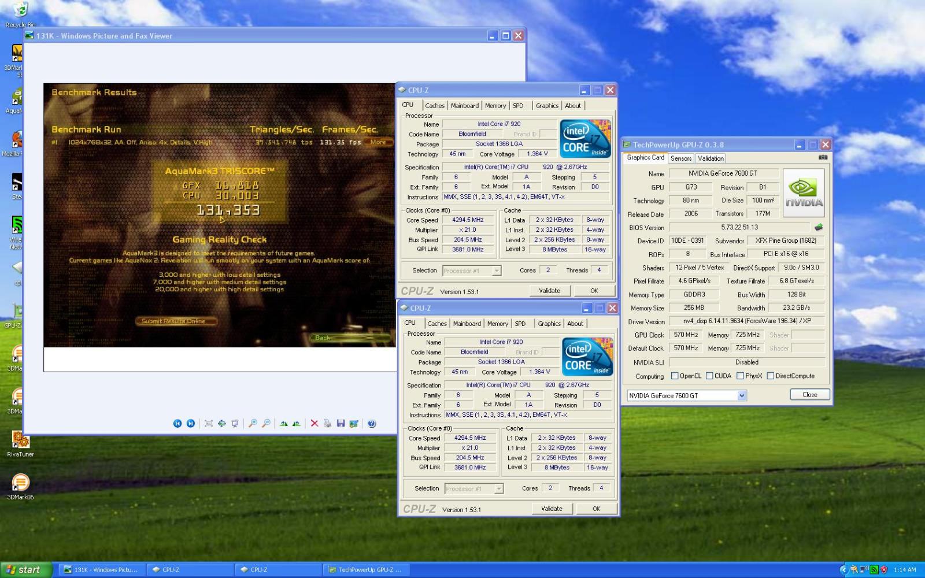This screenshot has height=578, width=925.
Task: Click NVIDIA SLI Disabled field in GPU-Z
Action: coord(747,362)
